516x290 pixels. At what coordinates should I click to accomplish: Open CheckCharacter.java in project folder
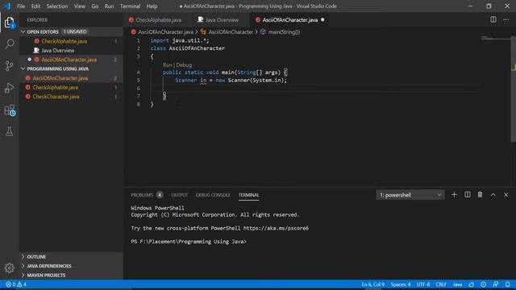click(x=56, y=97)
